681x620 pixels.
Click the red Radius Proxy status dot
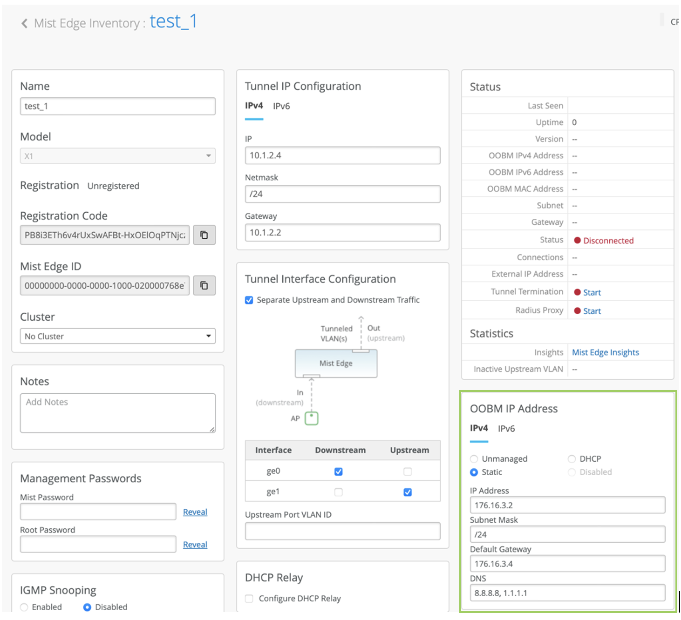(x=577, y=311)
